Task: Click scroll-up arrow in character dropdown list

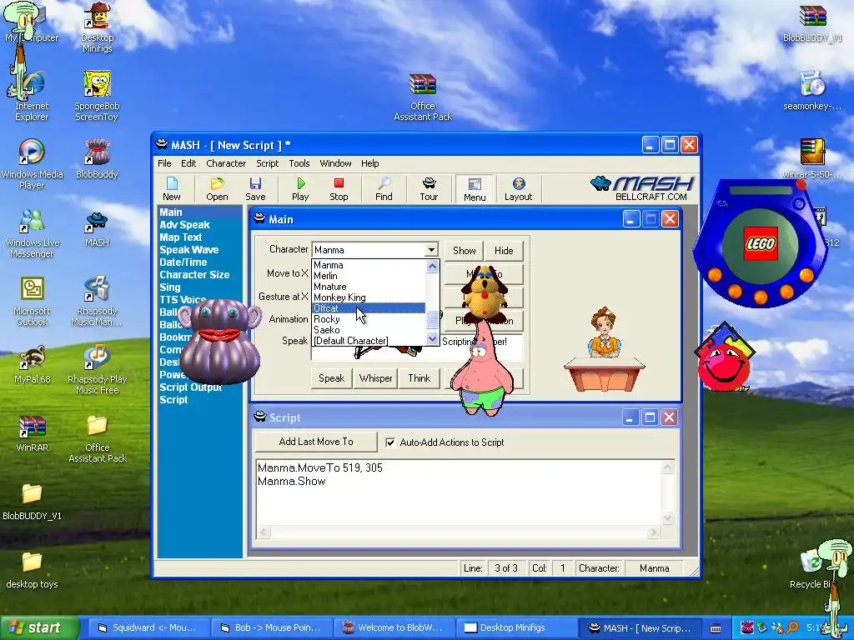Action: pos(433,266)
